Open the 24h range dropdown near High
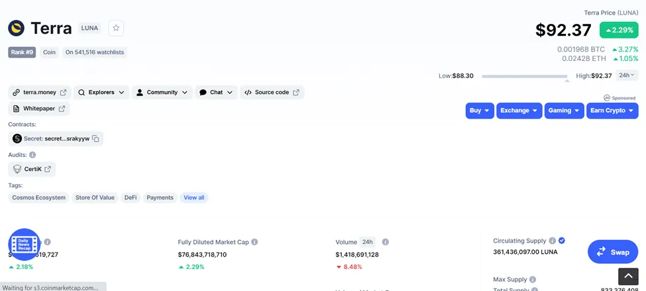The image size is (646, 291). tap(627, 76)
